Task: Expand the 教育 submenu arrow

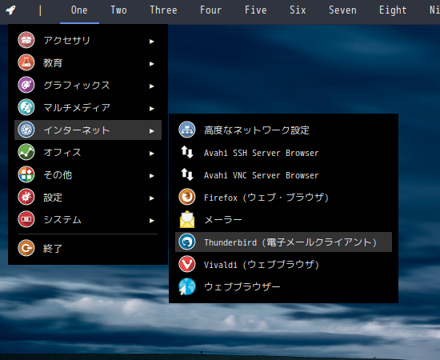Action: (152, 64)
